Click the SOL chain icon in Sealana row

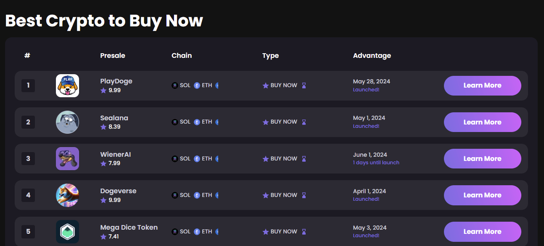click(175, 122)
